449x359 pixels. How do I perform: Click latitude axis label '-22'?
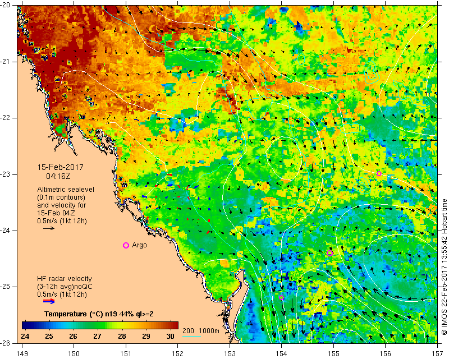[x=6, y=118]
